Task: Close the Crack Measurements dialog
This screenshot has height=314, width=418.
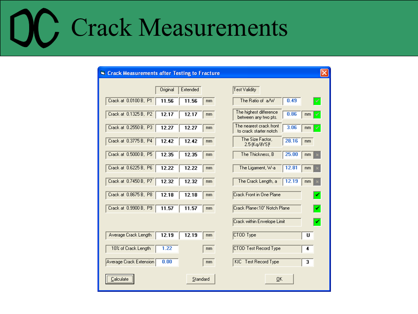Action: point(324,73)
